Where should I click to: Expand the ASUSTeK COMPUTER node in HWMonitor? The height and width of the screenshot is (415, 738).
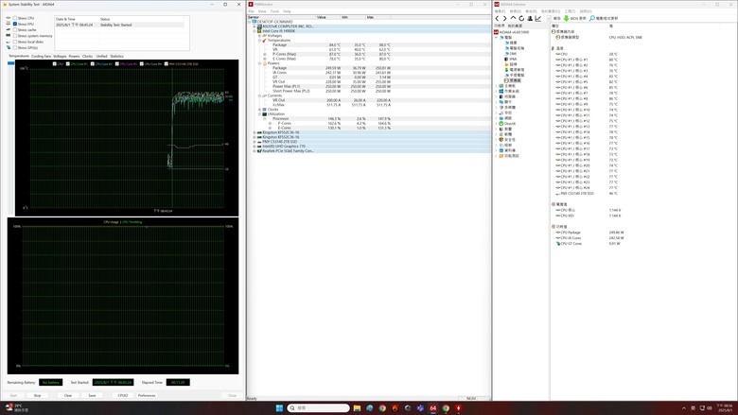pos(255,26)
